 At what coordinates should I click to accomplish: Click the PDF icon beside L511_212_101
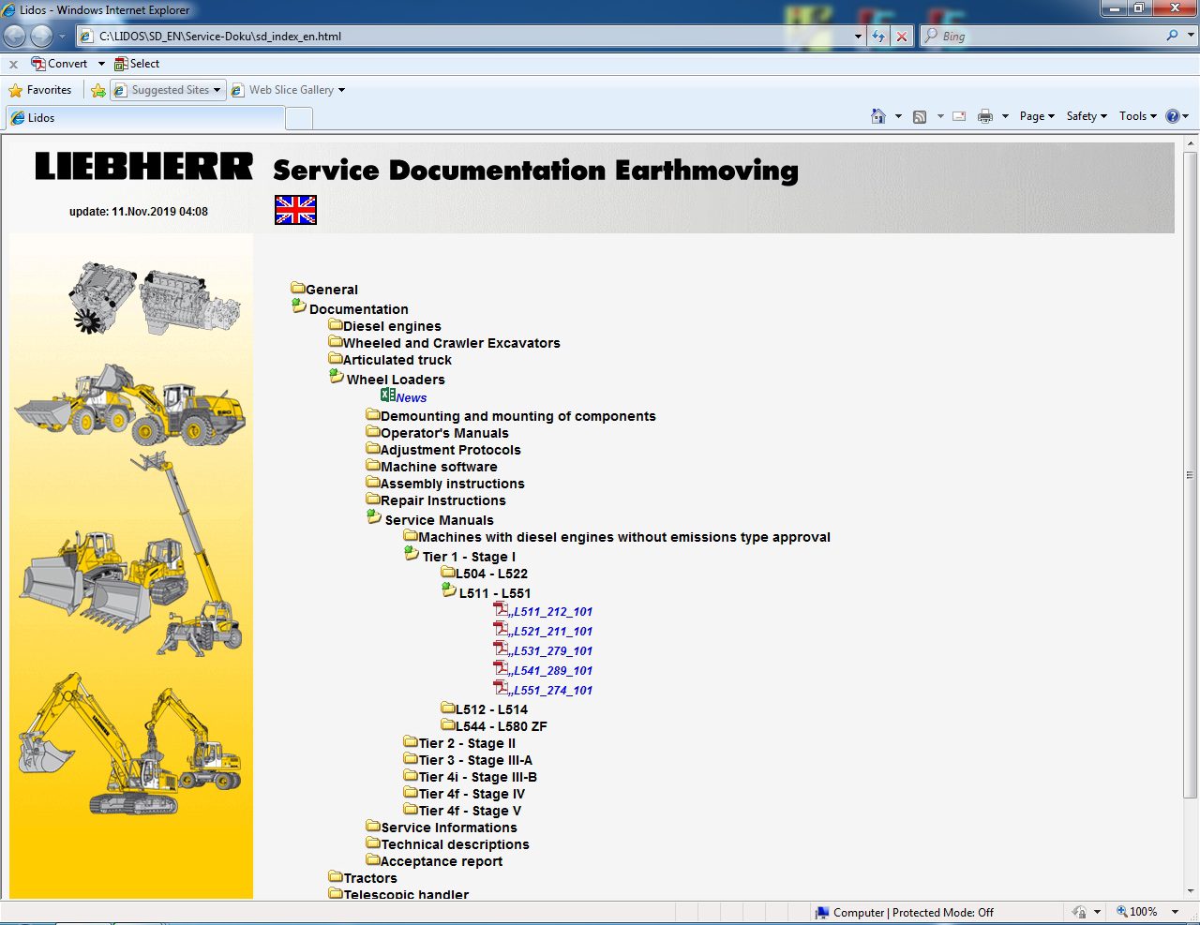(502, 609)
